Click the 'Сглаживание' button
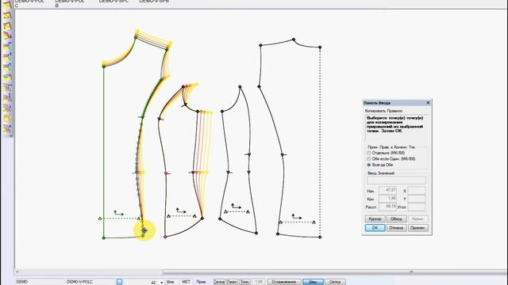The width and height of the screenshot is (508, 285). [284, 282]
